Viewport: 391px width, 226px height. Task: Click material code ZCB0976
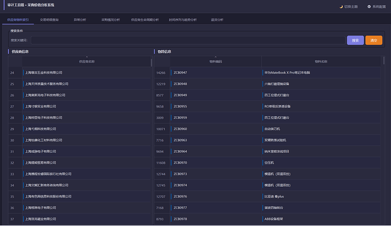click(x=180, y=197)
